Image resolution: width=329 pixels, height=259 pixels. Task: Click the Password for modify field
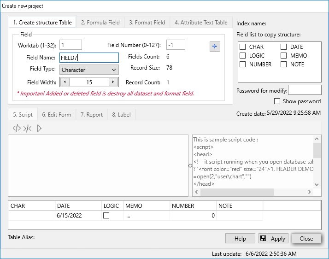pyautogui.click(x=305, y=90)
